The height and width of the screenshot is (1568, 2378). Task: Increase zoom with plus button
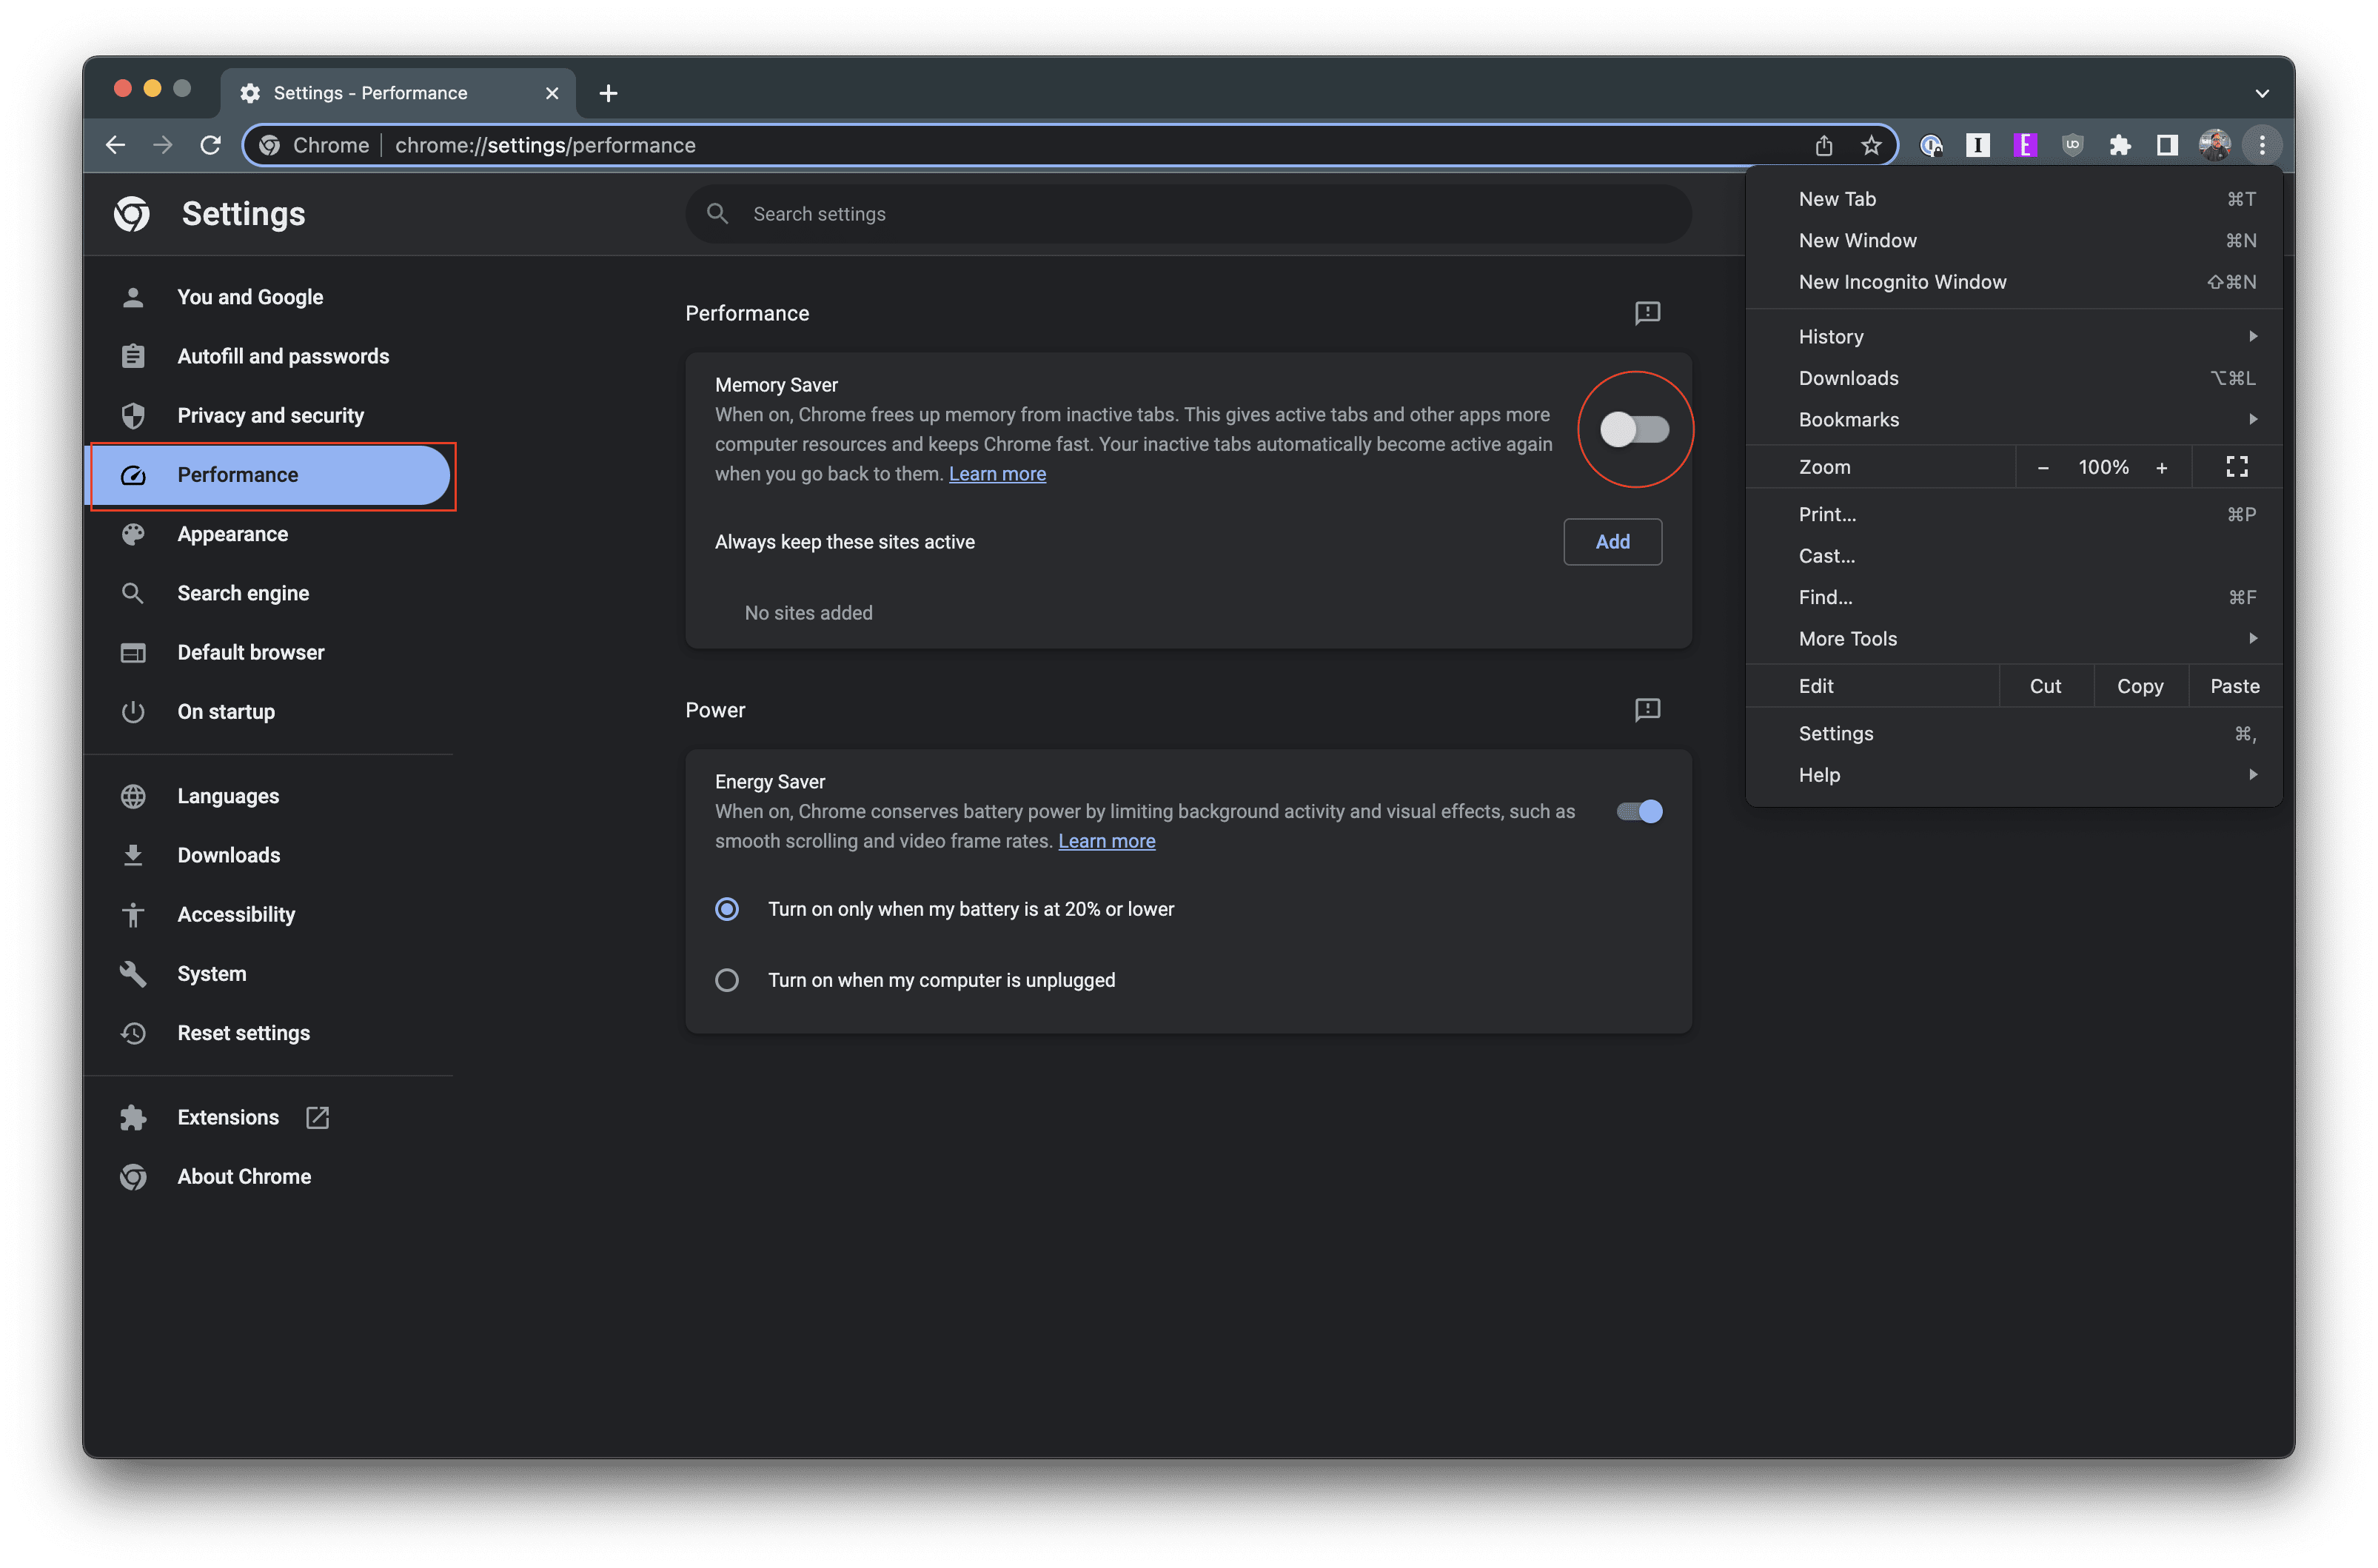2162,468
